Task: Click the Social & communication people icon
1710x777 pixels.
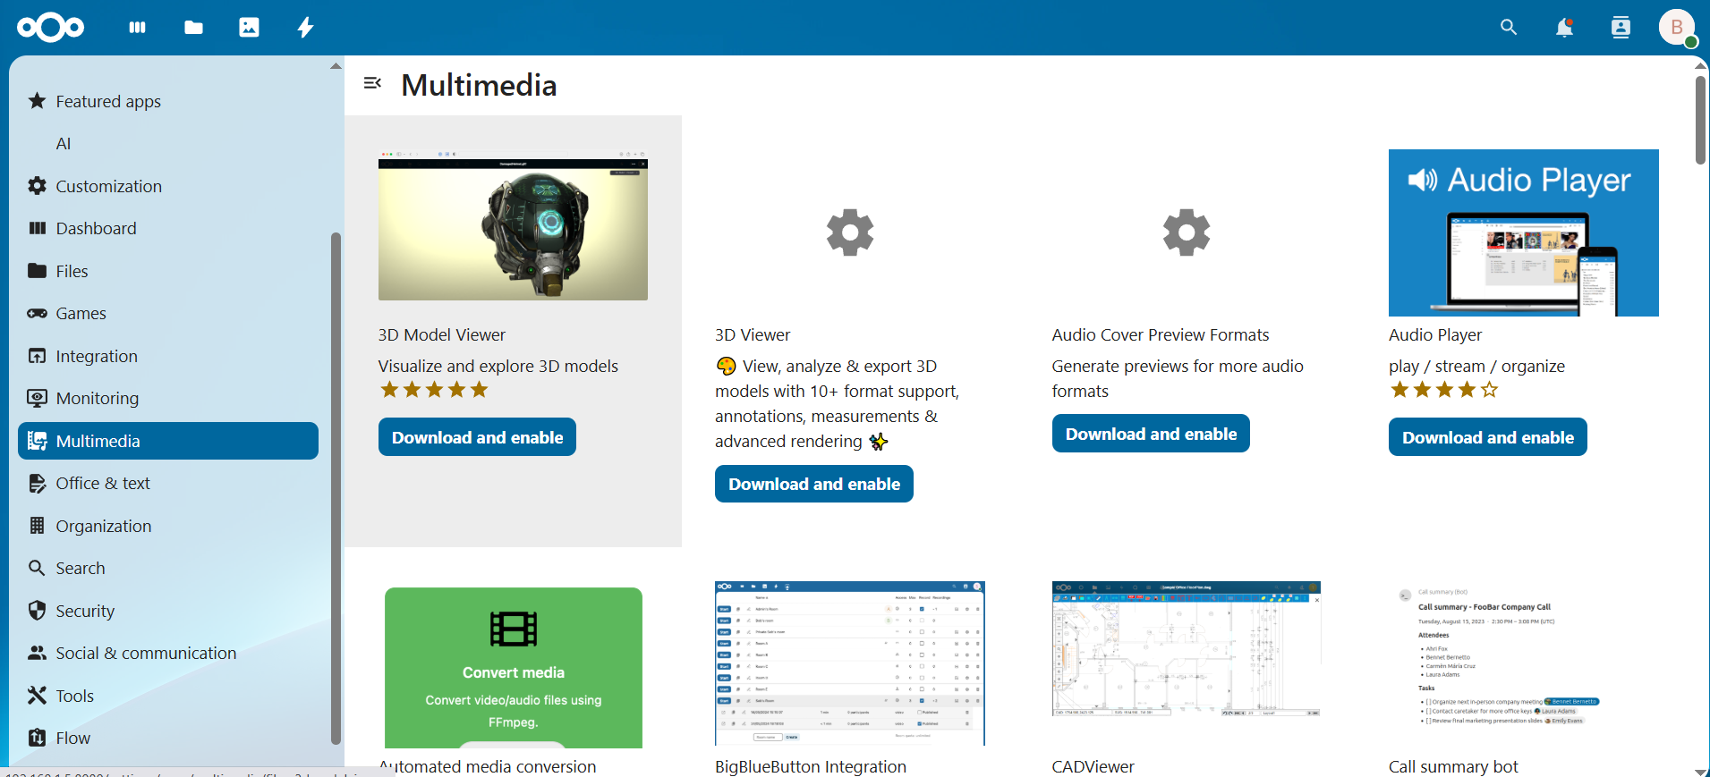Action: pos(37,653)
